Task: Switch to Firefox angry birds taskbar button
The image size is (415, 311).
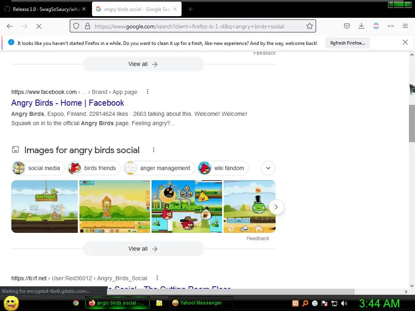Action: (117, 303)
